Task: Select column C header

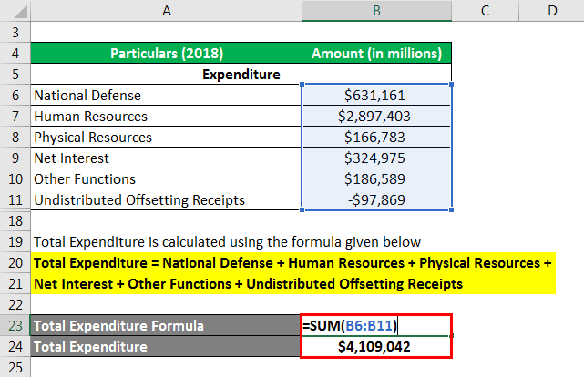Action: [x=485, y=10]
